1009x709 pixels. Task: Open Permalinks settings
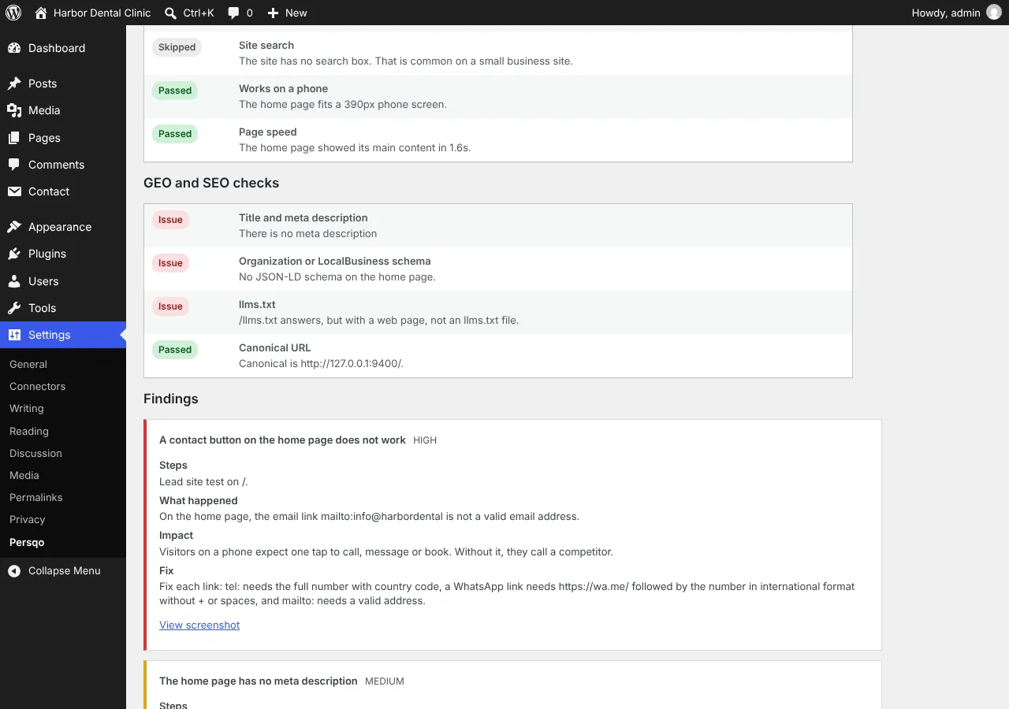(x=36, y=497)
